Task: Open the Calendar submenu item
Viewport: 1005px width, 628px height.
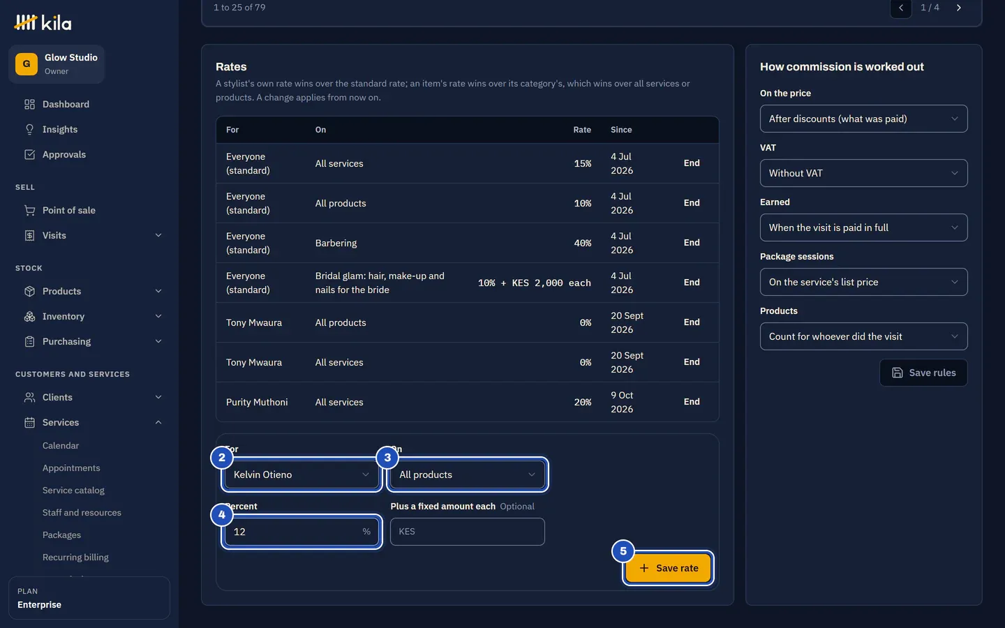Action: pyautogui.click(x=61, y=445)
